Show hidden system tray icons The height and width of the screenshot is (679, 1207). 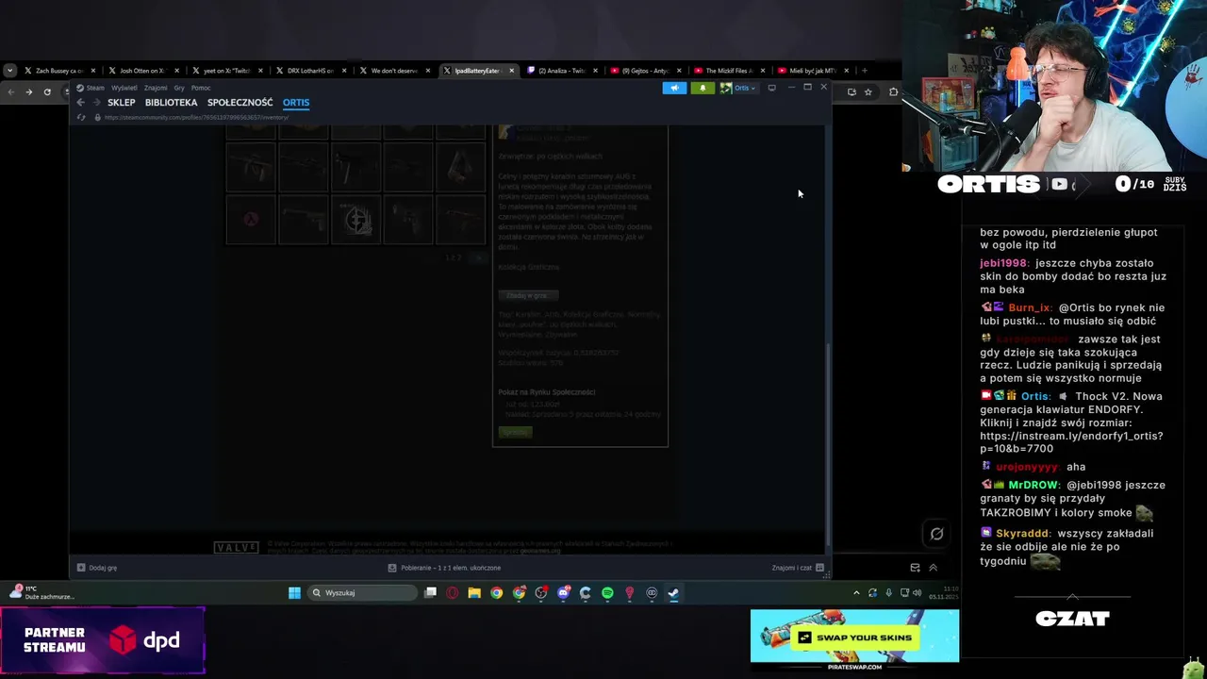pyautogui.click(x=856, y=593)
